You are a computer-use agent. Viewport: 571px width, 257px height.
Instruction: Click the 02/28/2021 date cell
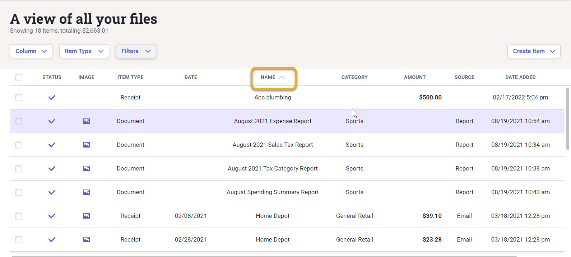[191, 239]
